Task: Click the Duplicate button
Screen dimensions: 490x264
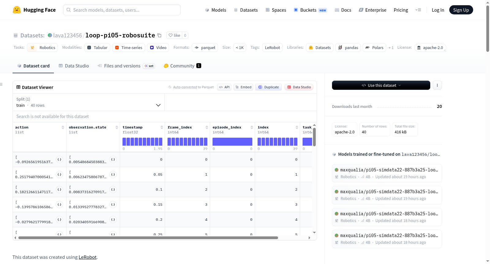Action: click(269, 87)
